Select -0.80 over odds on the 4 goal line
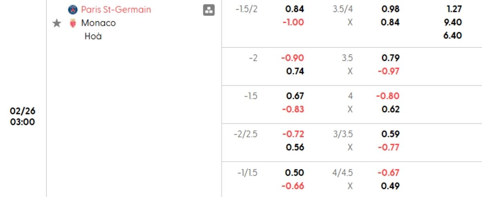Viewport: 482px width, 197px height. (x=388, y=96)
